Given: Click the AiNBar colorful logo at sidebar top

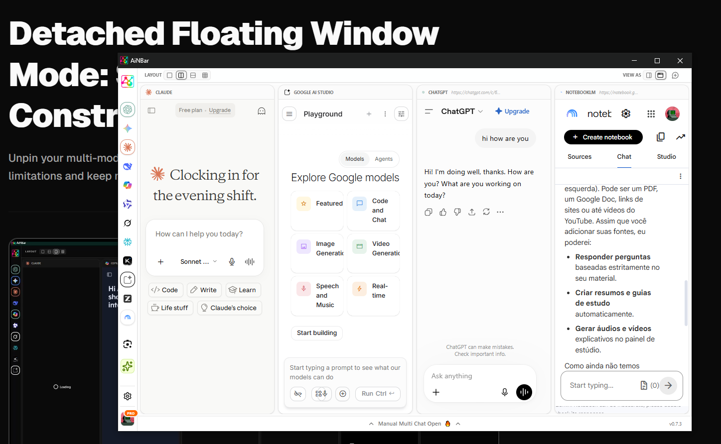Looking at the screenshot, I should click(128, 81).
